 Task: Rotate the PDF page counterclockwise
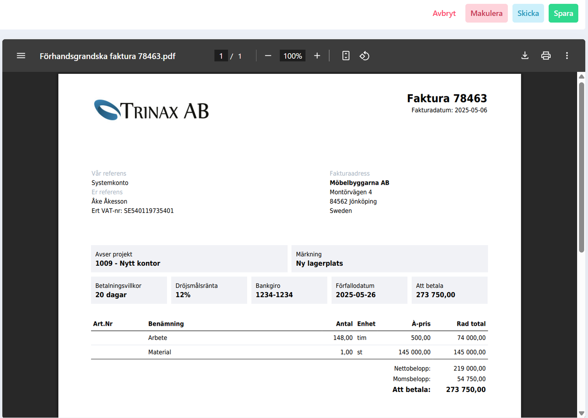point(365,56)
